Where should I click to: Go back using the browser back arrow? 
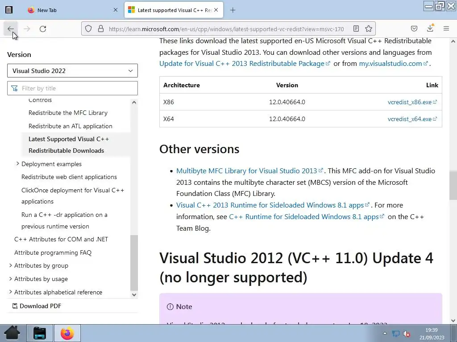tap(11, 29)
